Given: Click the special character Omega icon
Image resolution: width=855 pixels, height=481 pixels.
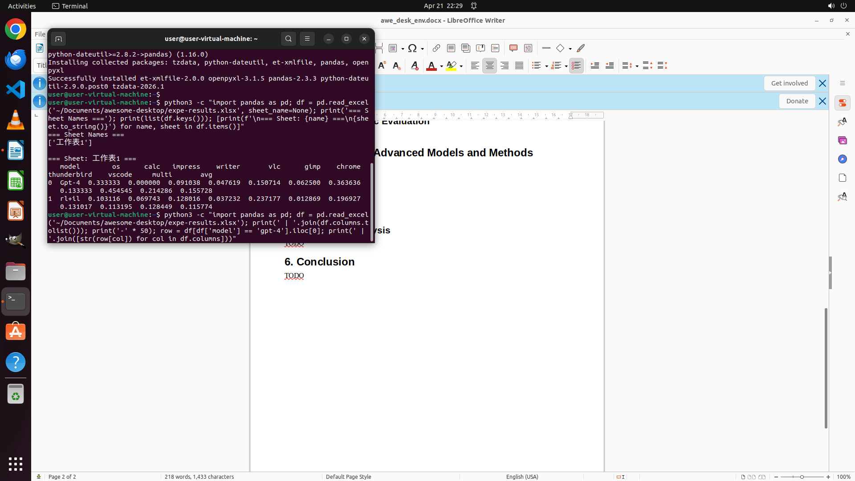Looking at the screenshot, I should point(412,48).
